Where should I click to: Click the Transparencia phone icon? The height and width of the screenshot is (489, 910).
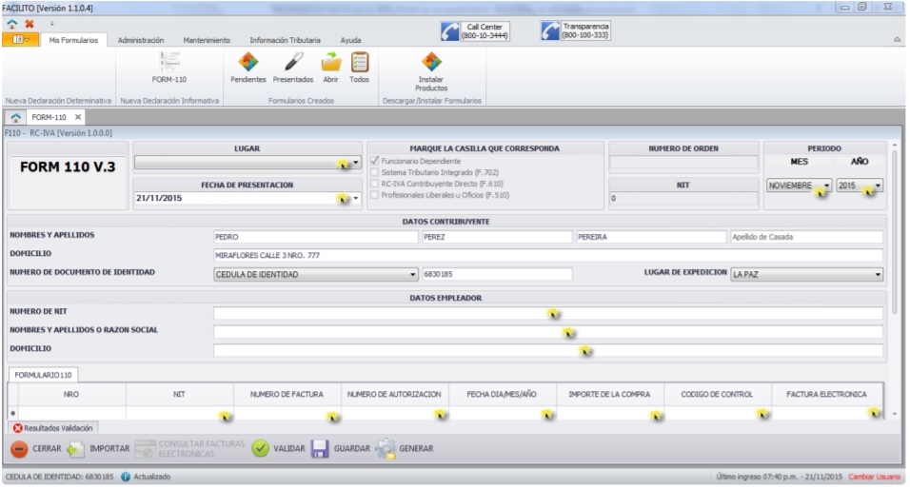tap(550, 30)
